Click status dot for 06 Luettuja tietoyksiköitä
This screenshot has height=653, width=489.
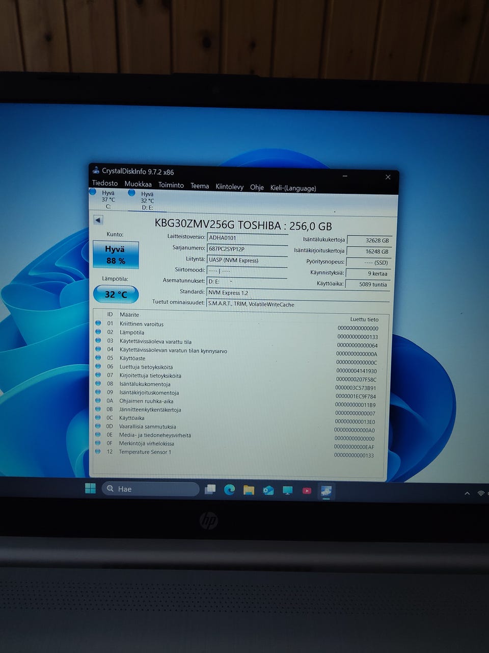tap(98, 366)
